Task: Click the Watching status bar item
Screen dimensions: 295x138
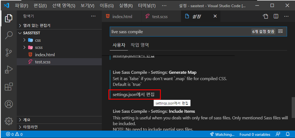Action: pyautogui.click(x=222, y=134)
